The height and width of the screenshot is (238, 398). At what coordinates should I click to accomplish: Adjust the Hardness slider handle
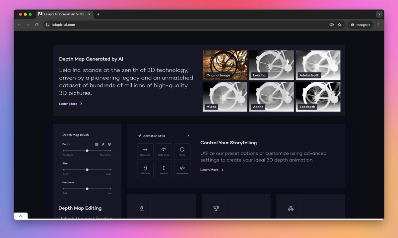[87, 189]
